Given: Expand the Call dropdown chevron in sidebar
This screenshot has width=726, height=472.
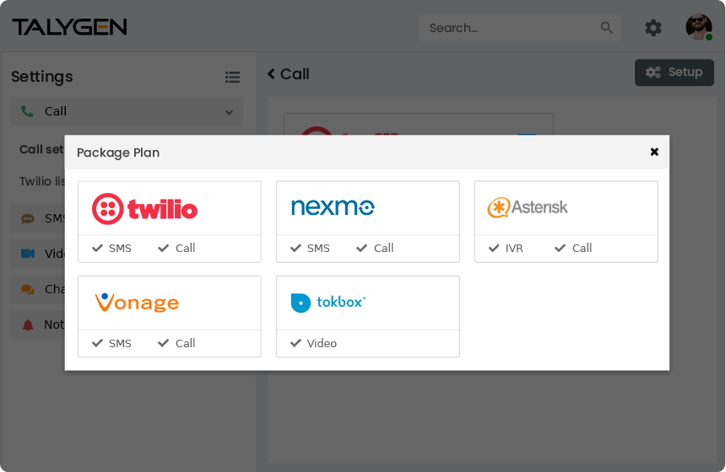Looking at the screenshot, I should click(x=229, y=112).
